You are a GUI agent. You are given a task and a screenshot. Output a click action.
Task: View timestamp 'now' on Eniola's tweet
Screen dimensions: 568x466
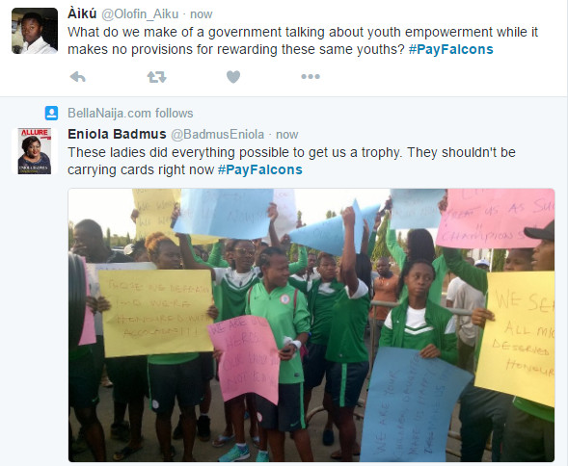[287, 135]
